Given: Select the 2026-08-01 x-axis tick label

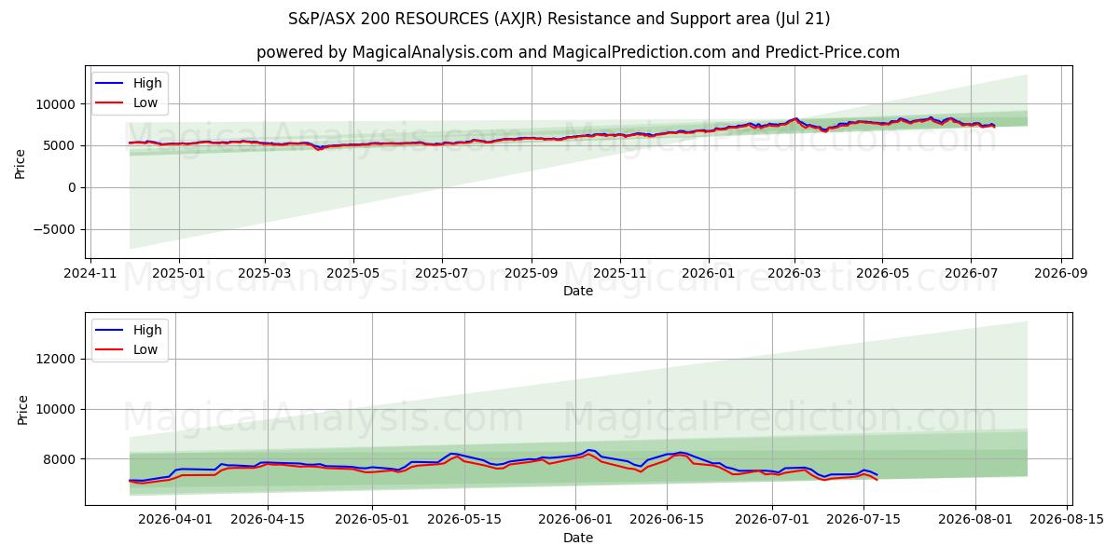Looking at the screenshot, I should click(975, 521).
